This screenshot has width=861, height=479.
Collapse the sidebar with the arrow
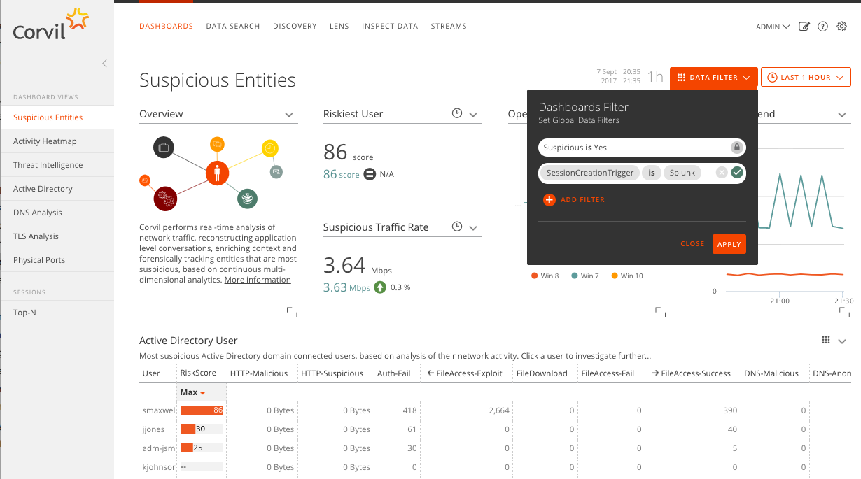click(x=104, y=64)
